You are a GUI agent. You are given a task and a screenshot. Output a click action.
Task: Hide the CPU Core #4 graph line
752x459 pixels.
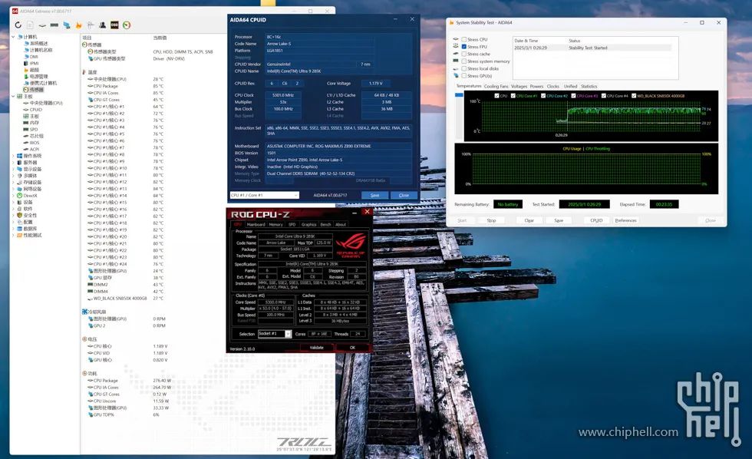[604, 95]
